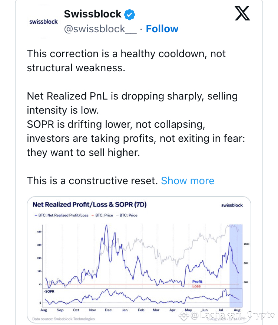The width and height of the screenshot is (278, 325).
Task: Click the chart title text
Action: [90, 205]
